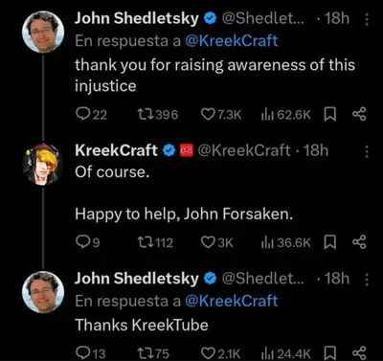View KreekCraft's avatar picture
The width and height of the screenshot is (383, 361).
pos(42,164)
